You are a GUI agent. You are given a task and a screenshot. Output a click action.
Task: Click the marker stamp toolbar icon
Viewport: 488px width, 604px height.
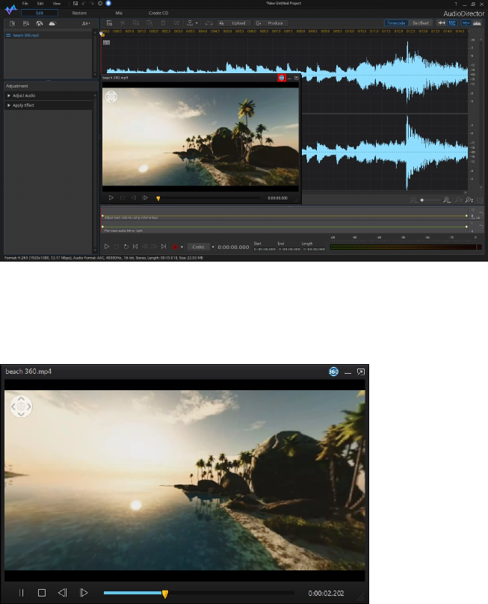tap(190, 23)
